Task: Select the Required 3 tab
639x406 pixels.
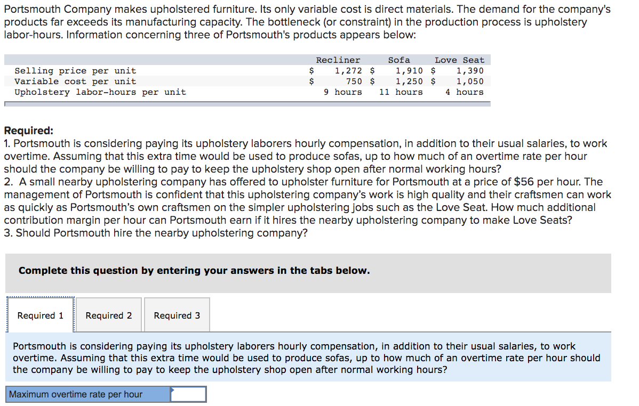Action: point(177,315)
